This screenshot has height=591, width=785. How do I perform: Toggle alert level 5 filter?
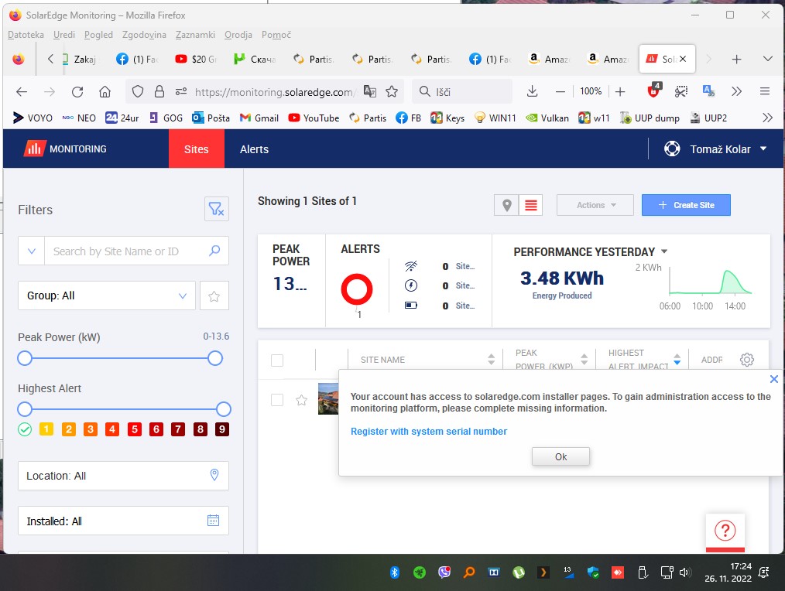tap(135, 429)
